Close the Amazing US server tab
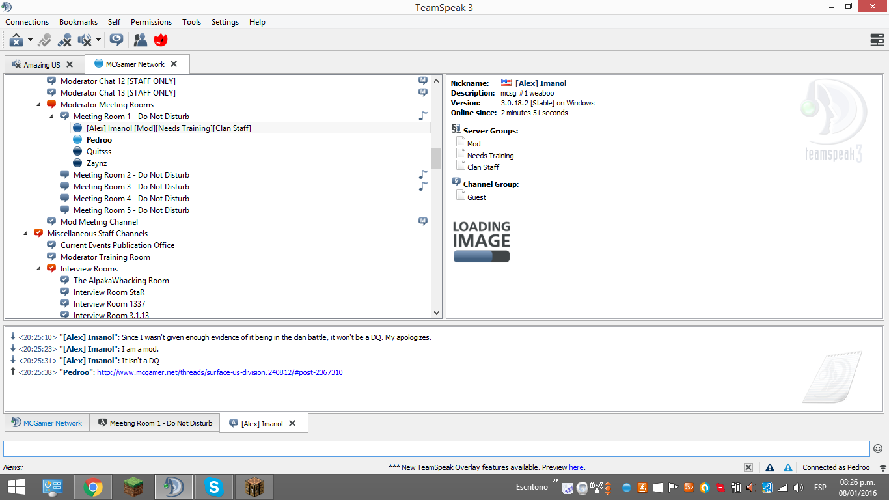889x500 pixels. 70,65
